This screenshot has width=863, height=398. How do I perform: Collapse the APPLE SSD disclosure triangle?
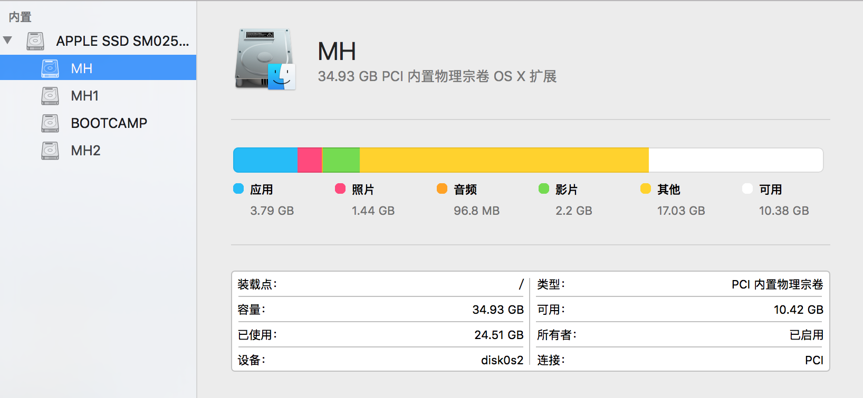click(x=8, y=41)
